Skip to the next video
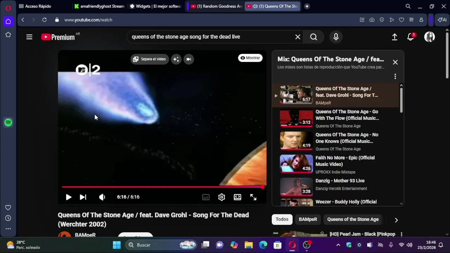The height and width of the screenshot is (253, 450). click(83, 197)
